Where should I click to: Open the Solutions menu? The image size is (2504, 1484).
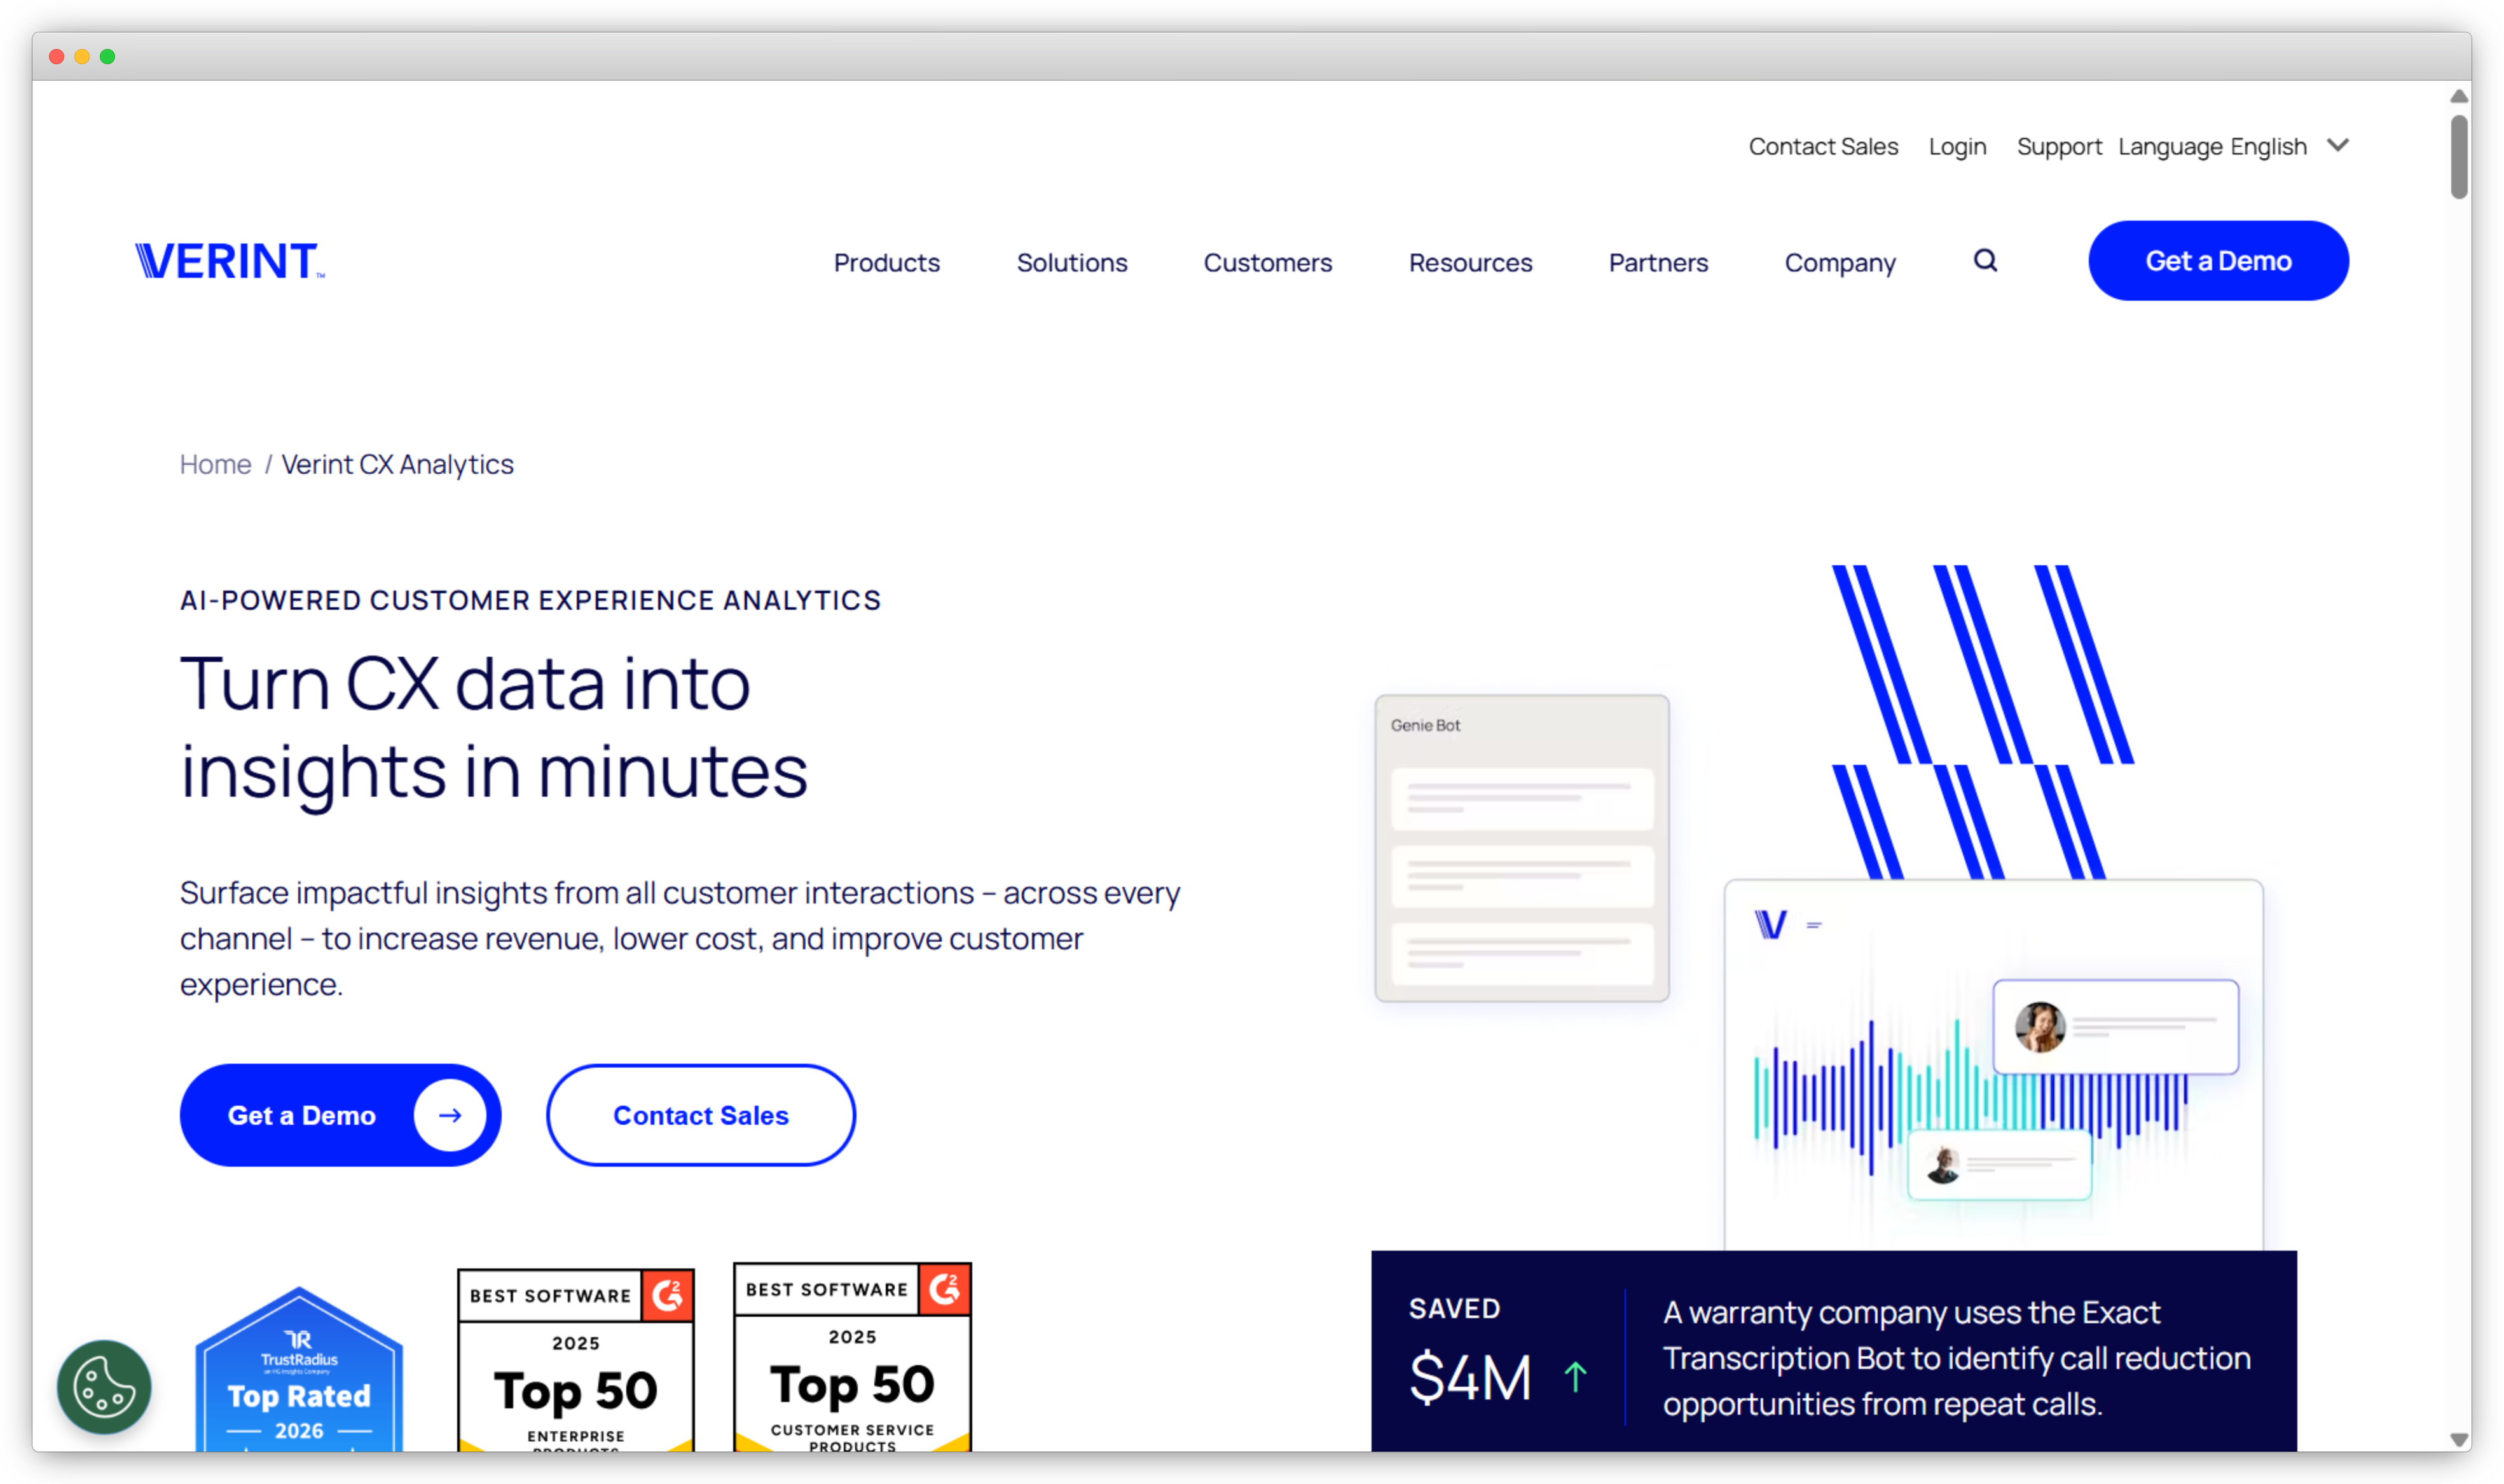[x=1071, y=262]
